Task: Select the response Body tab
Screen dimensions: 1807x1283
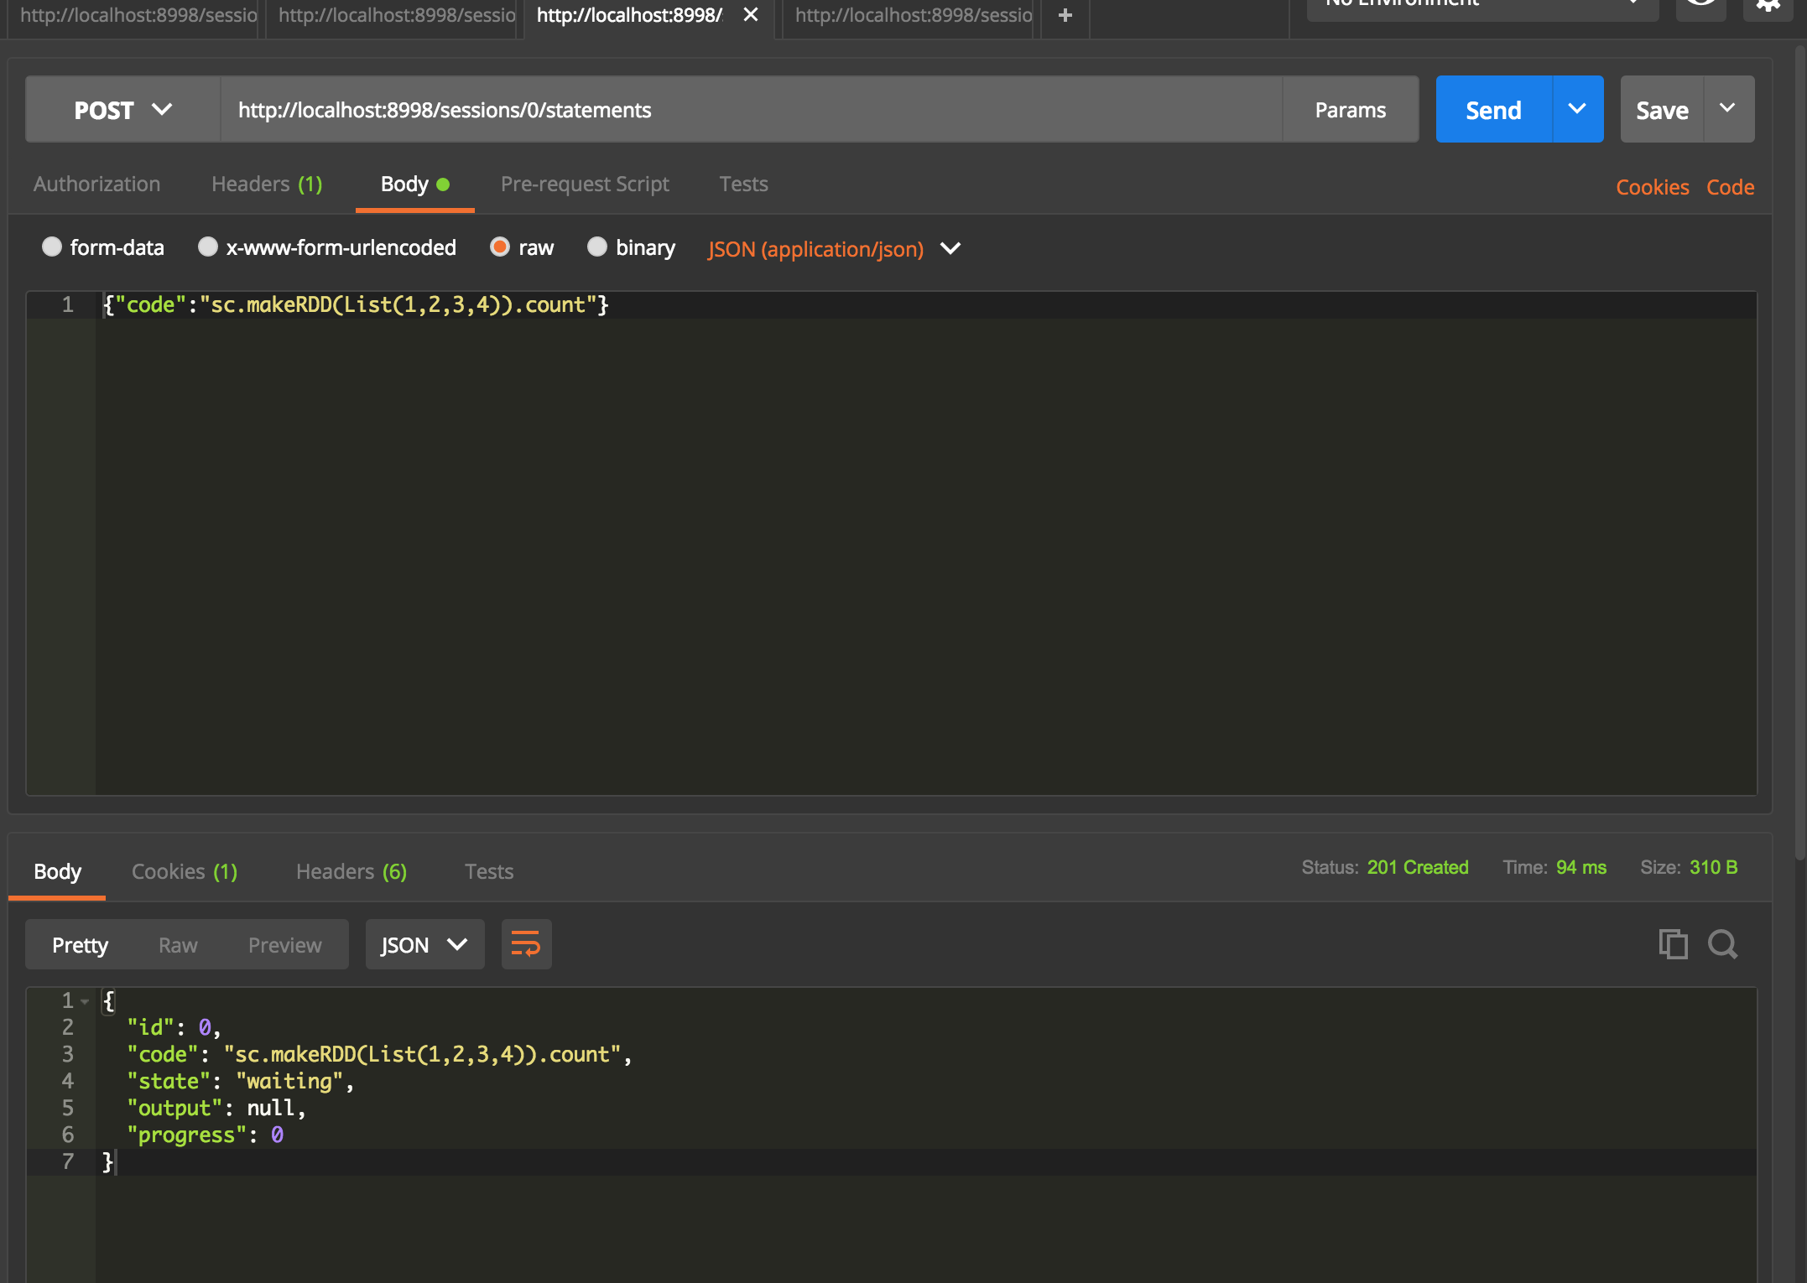Action: tap(57, 872)
